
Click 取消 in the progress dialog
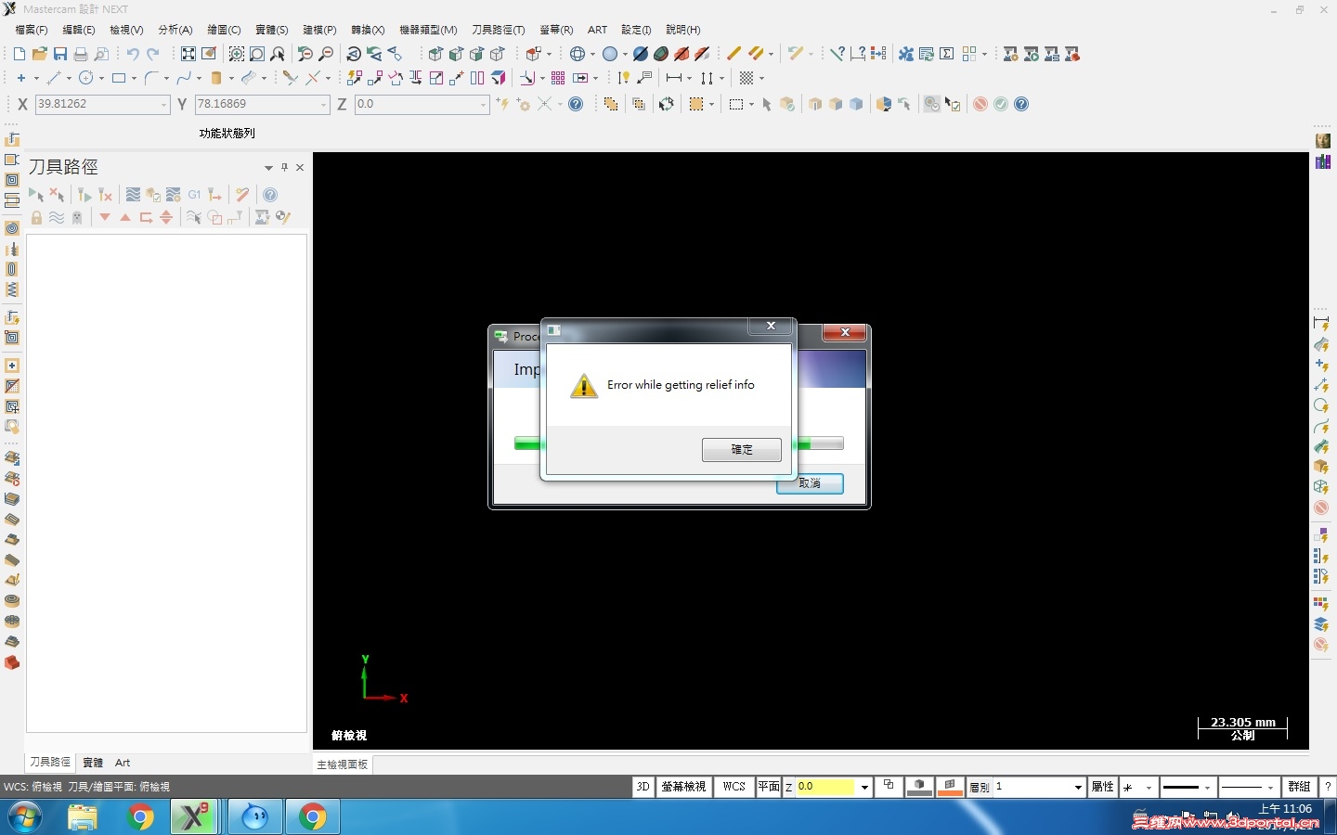click(x=810, y=483)
